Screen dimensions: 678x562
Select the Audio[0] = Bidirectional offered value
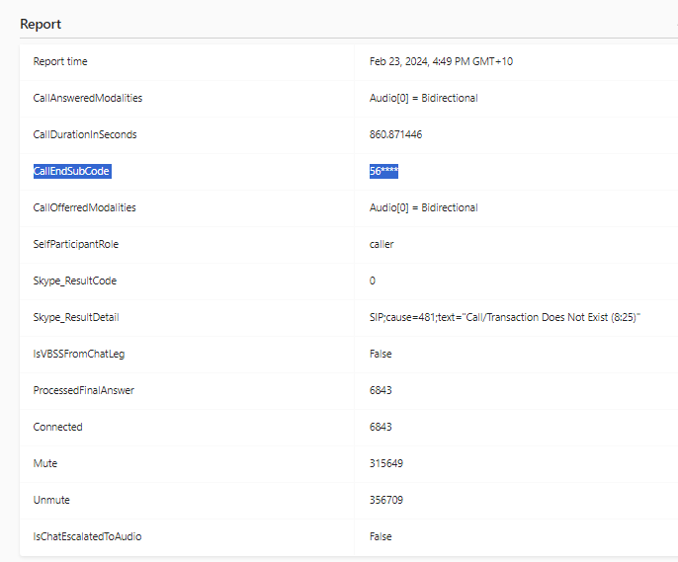[x=424, y=207]
